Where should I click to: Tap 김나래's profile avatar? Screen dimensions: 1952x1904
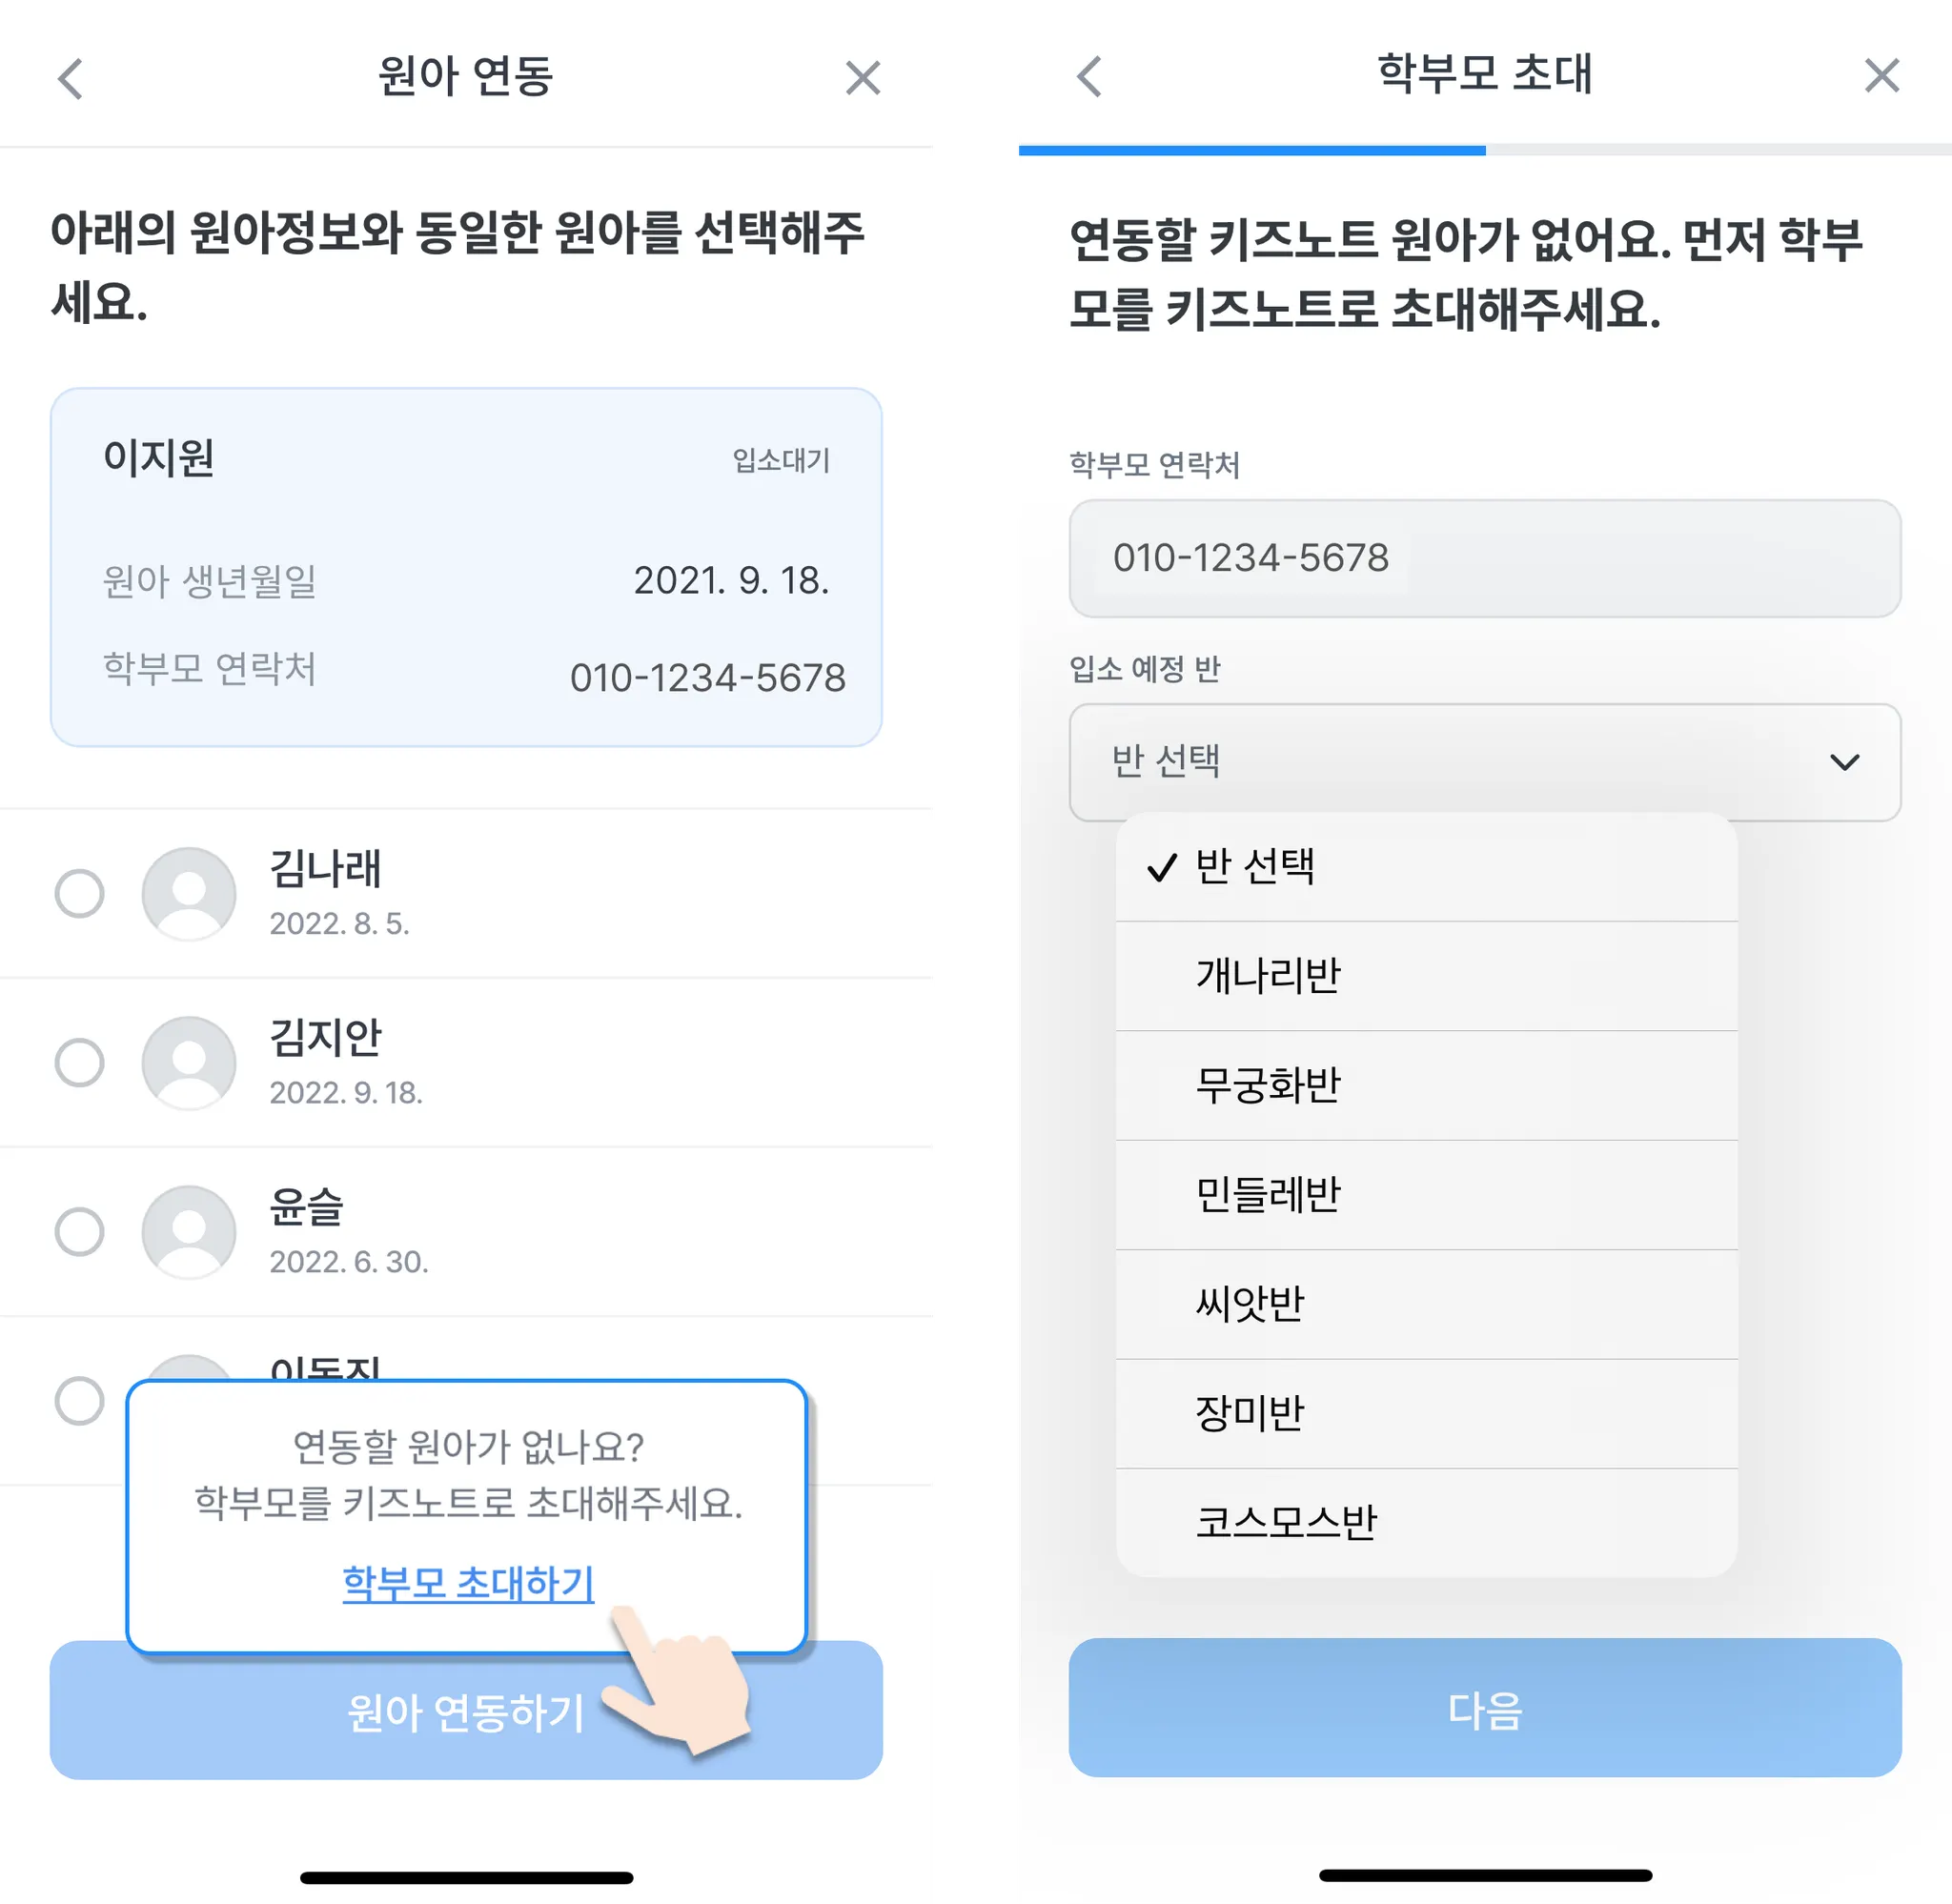pyautogui.click(x=188, y=893)
